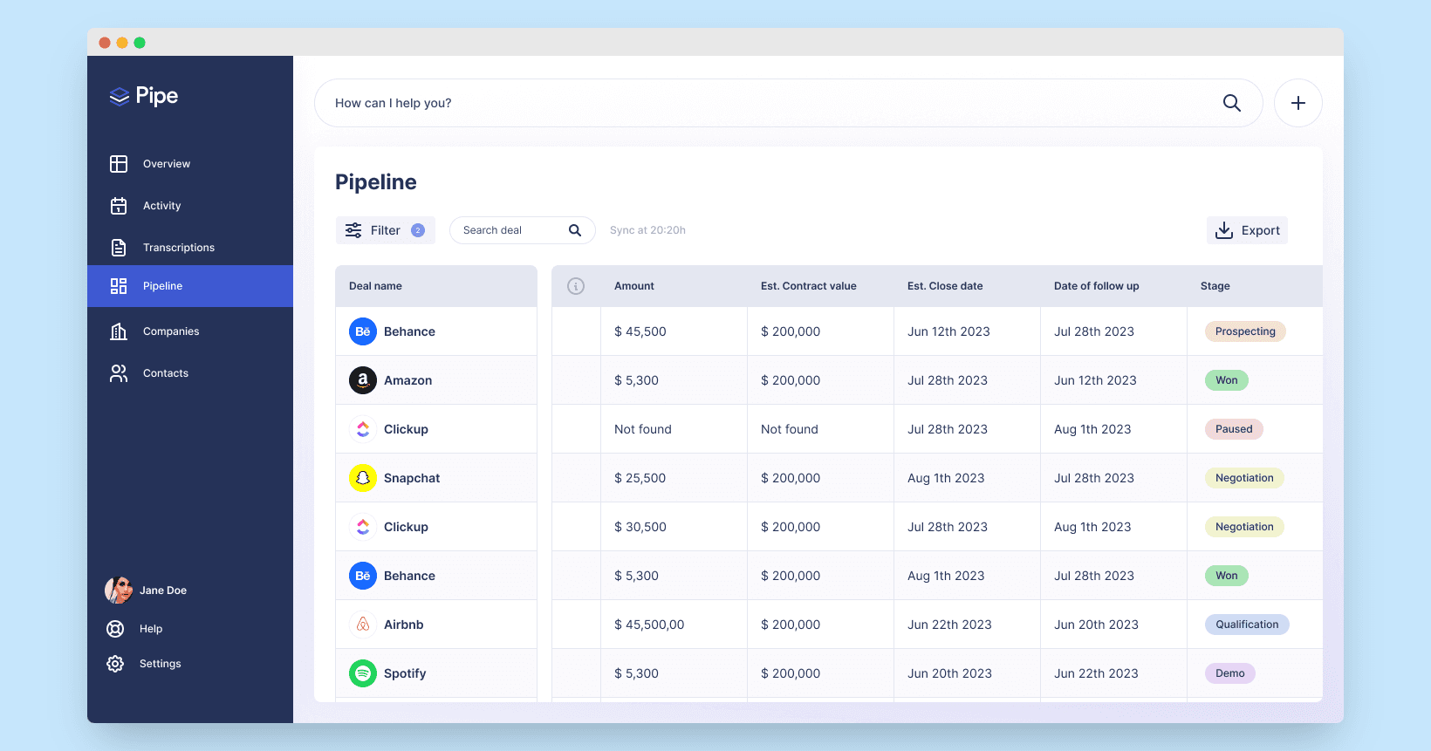
Task: Click amount $ 25,500 for Snapchat
Action: point(640,478)
